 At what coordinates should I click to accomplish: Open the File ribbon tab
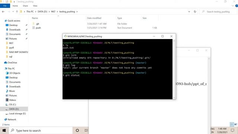point(5,6)
